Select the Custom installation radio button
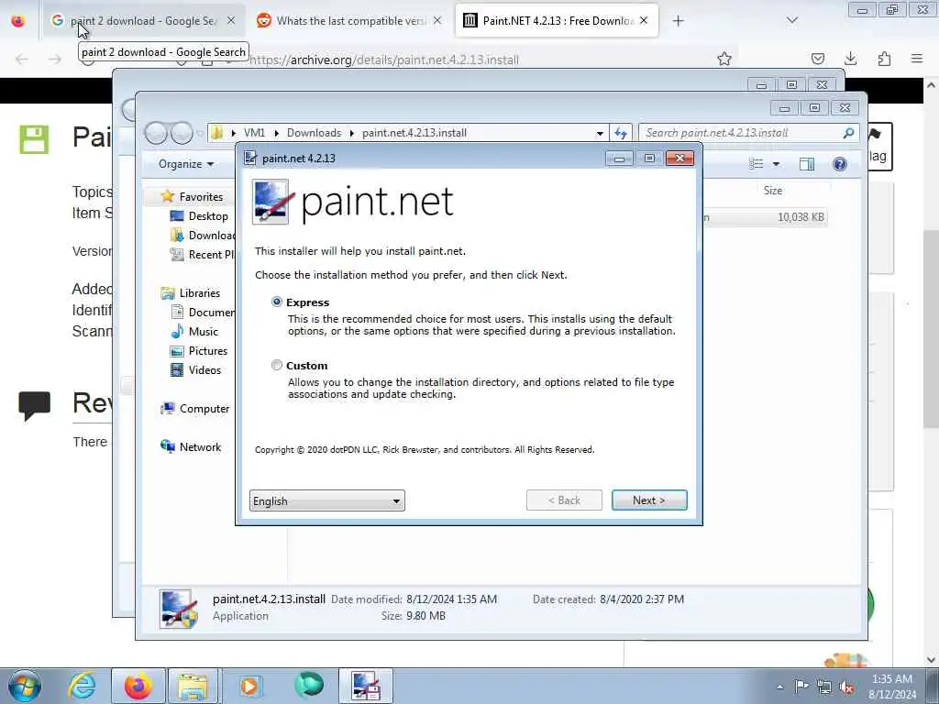The image size is (939, 704). click(x=277, y=365)
